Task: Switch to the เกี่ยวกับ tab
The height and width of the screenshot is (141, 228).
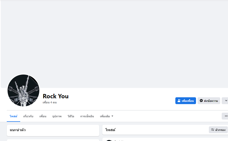Action: click(x=28, y=116)
